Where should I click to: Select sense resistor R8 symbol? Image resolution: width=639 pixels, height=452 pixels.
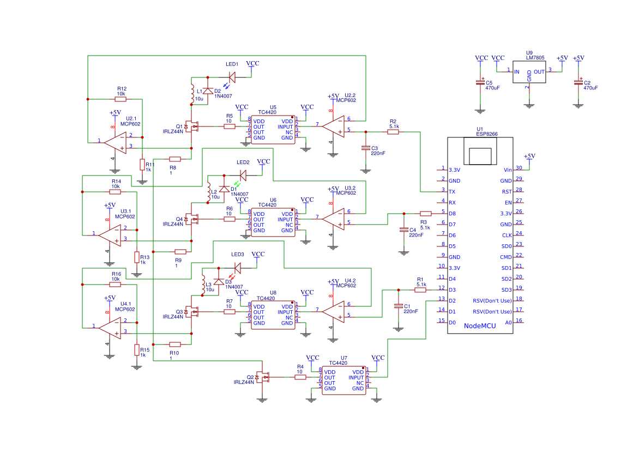click(175, 159)
